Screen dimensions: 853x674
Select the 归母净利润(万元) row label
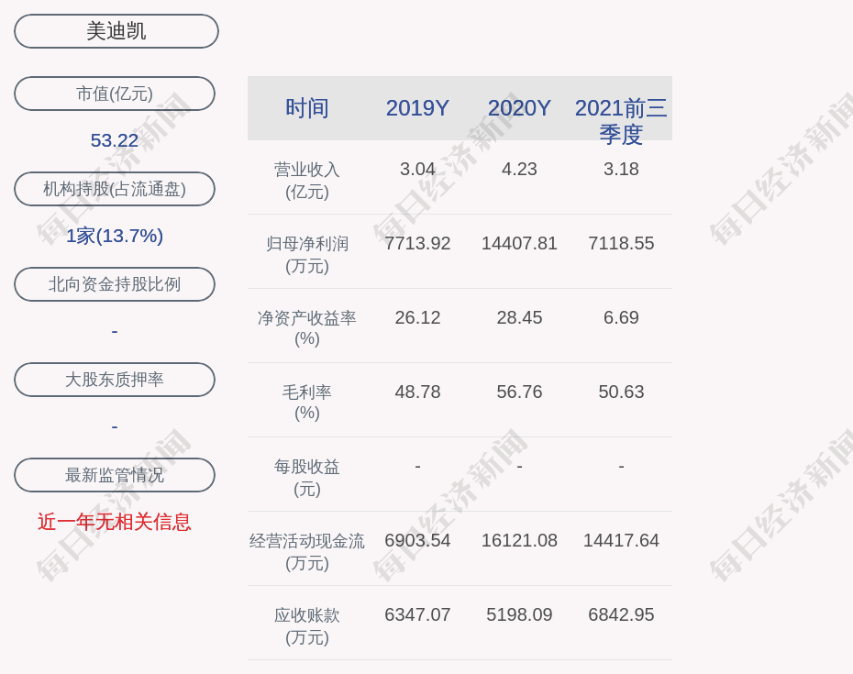click(x=307, y=255)
